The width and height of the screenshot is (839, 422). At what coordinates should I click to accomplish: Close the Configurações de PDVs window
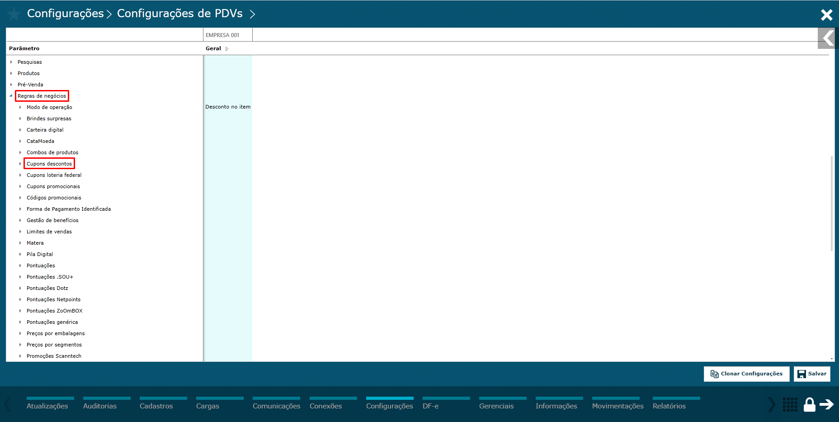coord(826,14)
